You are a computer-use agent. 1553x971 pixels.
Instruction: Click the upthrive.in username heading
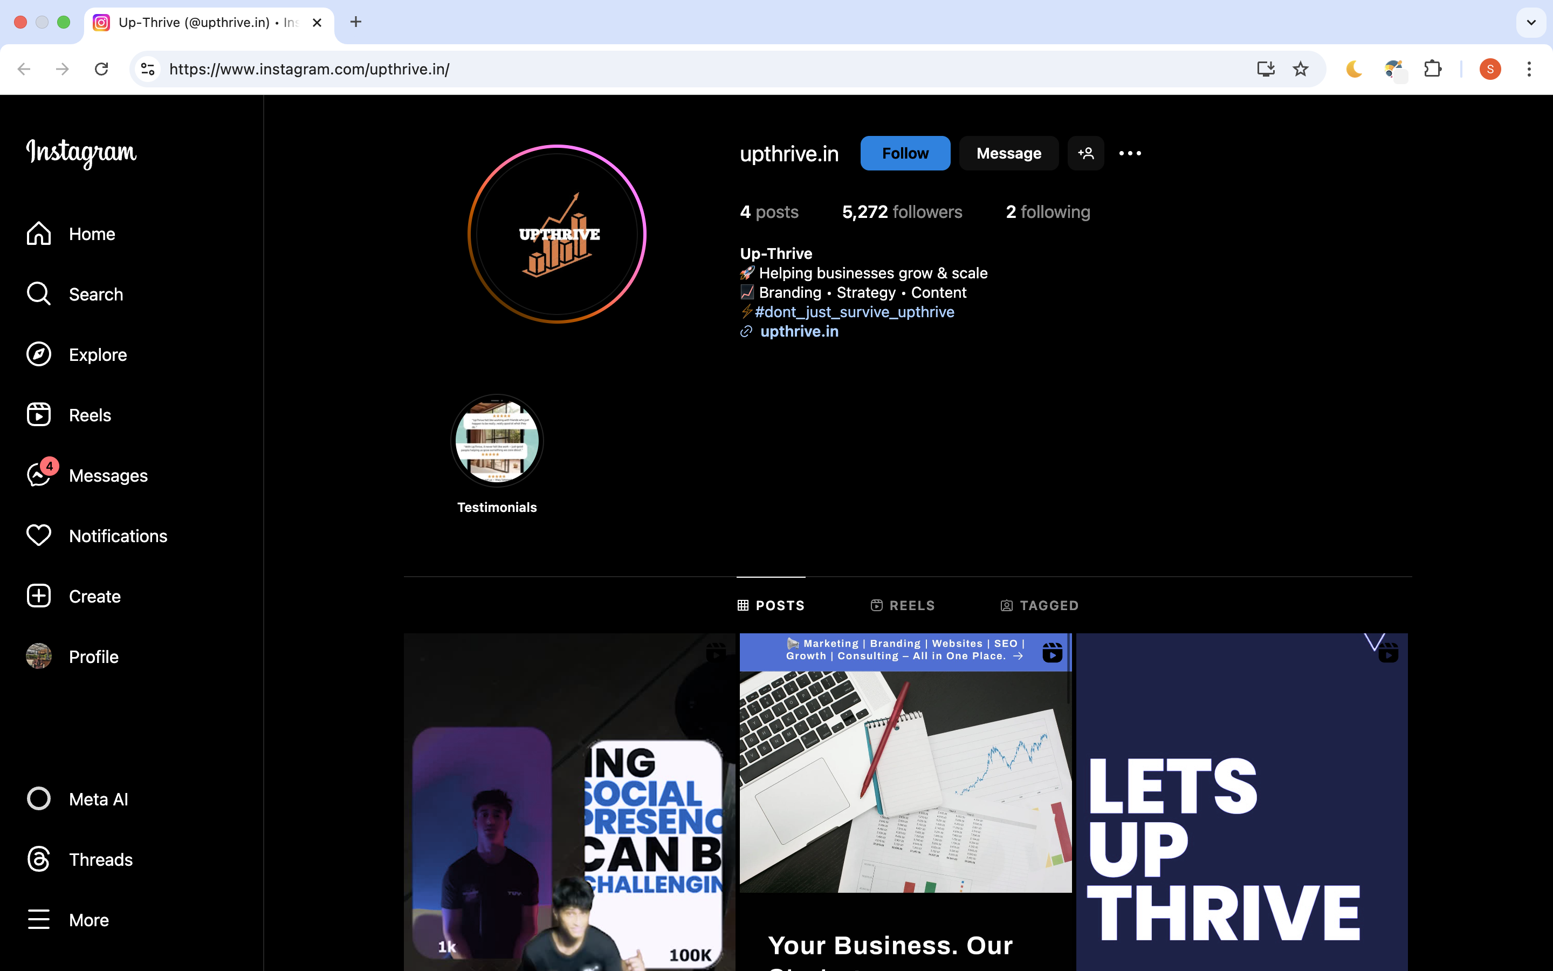click(789, 154)
